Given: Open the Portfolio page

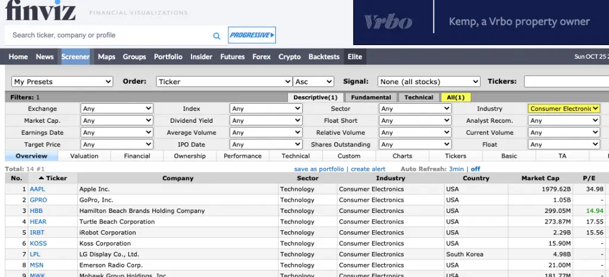Looking at the screenshot, I should [168, 56].
